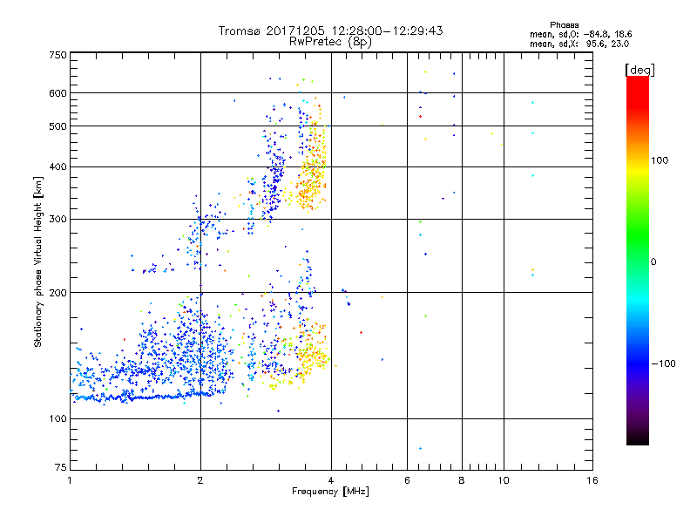
Task: Click the y-axis '750' label
Action: (58, 55)
